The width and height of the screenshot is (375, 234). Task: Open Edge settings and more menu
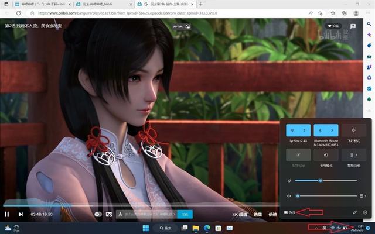(368, 13)
